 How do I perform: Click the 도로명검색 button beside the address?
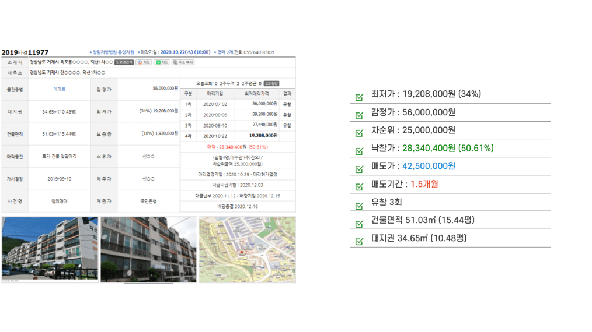tap(124, 62)
